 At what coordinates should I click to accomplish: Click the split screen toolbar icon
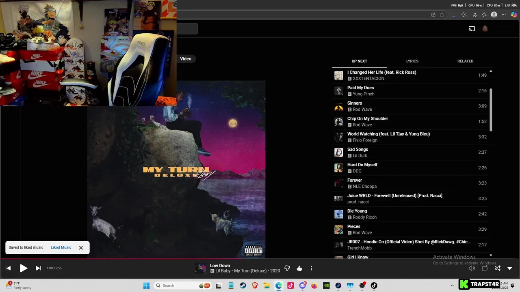point(433,15)
